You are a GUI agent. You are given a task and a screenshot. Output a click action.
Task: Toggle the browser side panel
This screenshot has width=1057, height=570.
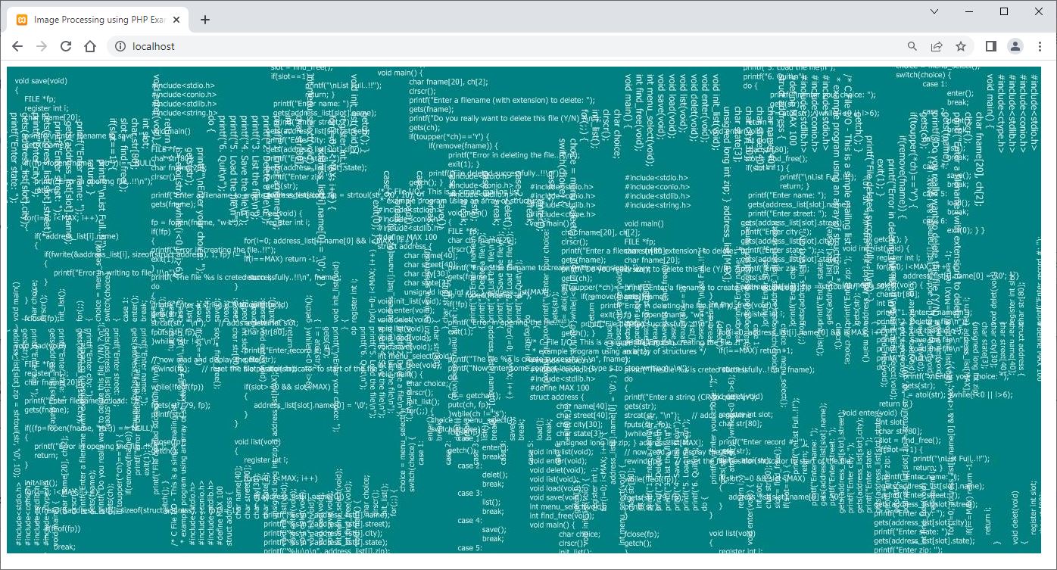pos(990,46)
